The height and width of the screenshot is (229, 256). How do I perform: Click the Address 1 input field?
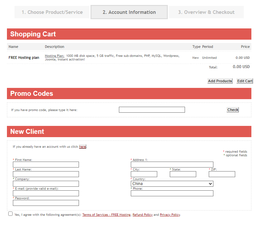point(172,165)
